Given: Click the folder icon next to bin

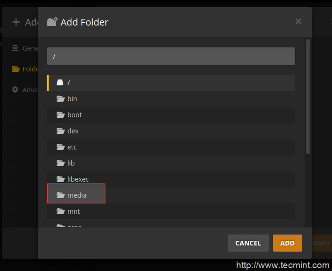Looking at the screenshot, I should click(x=60, y=99).
